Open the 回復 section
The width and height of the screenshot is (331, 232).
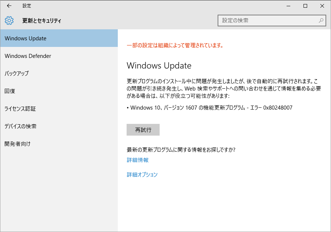tap(59, 91)
